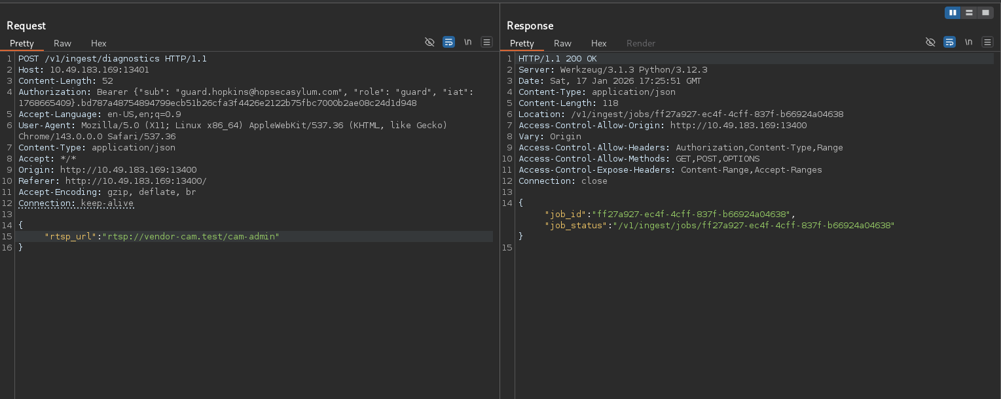Image resolution: width=1001 pixels, height=399 pixels.
Task: Toggle line wrap in Response viewer
Action: 949,42
